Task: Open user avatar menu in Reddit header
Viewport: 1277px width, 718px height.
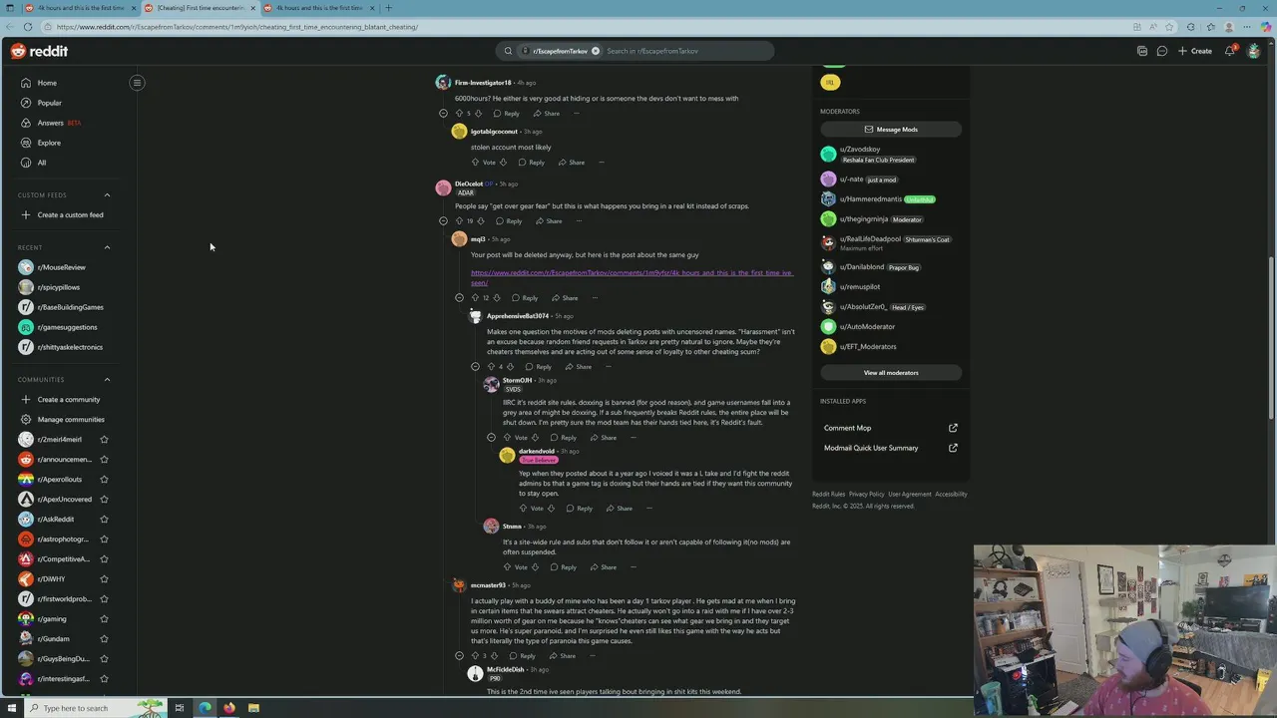Action: [1254, 51]
